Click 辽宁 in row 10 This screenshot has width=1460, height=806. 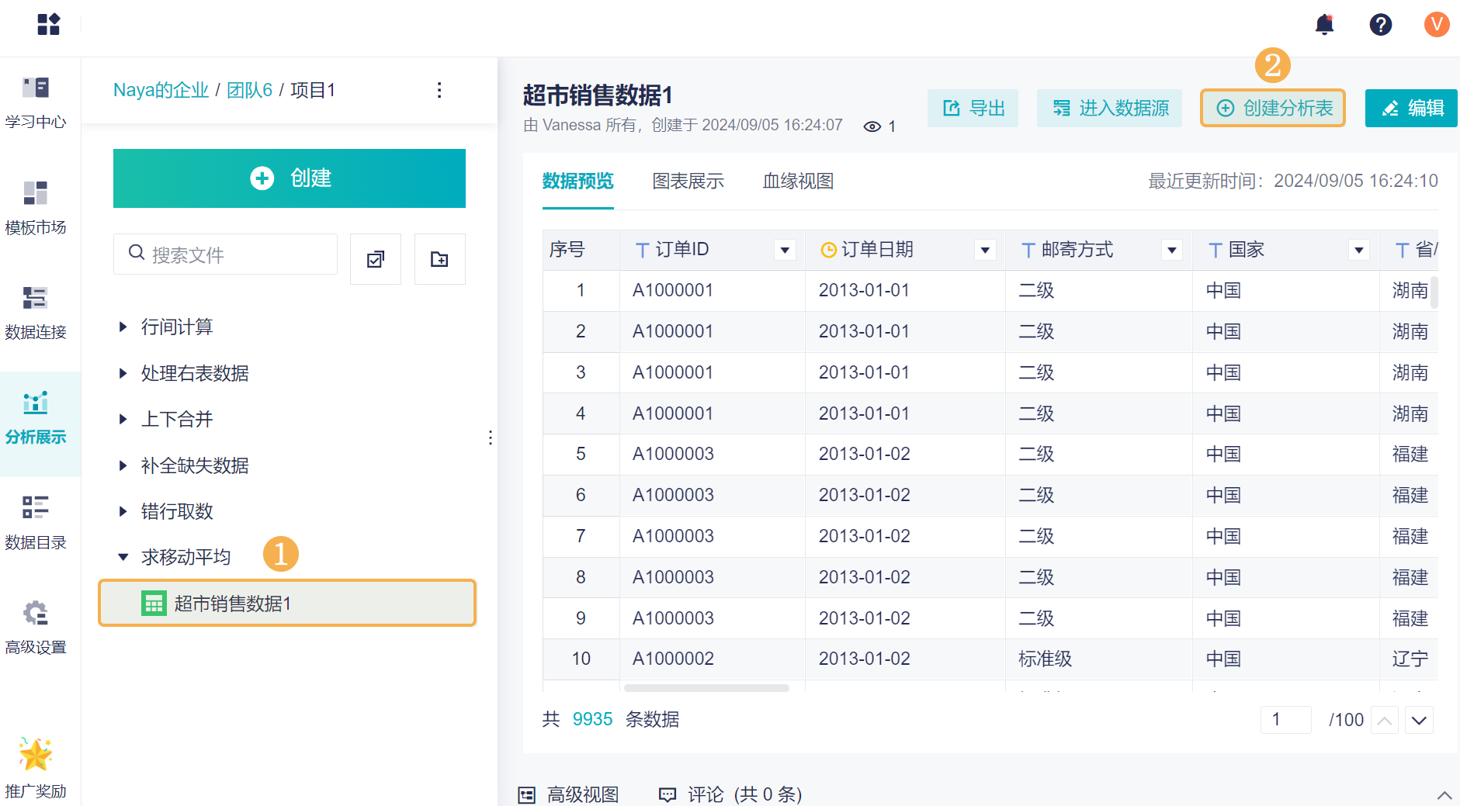[1410, 659]
